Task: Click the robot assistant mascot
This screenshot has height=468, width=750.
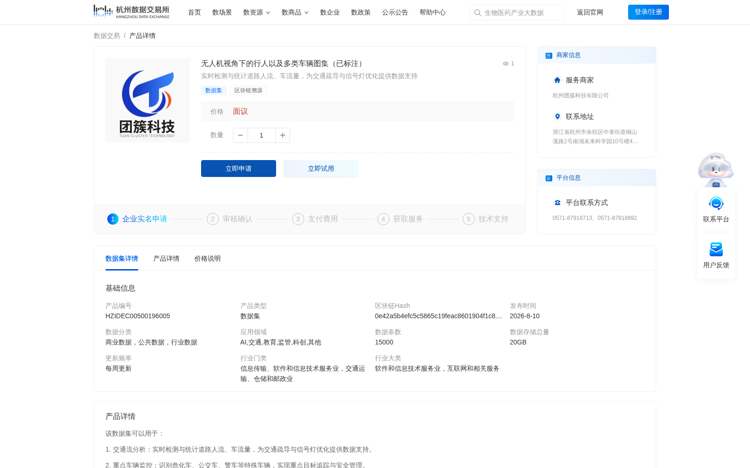Action: (716, 169)
